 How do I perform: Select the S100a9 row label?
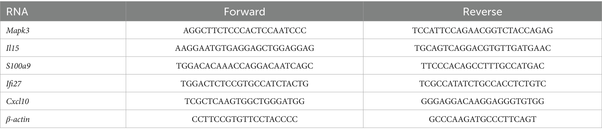click(x=19, y=66)
